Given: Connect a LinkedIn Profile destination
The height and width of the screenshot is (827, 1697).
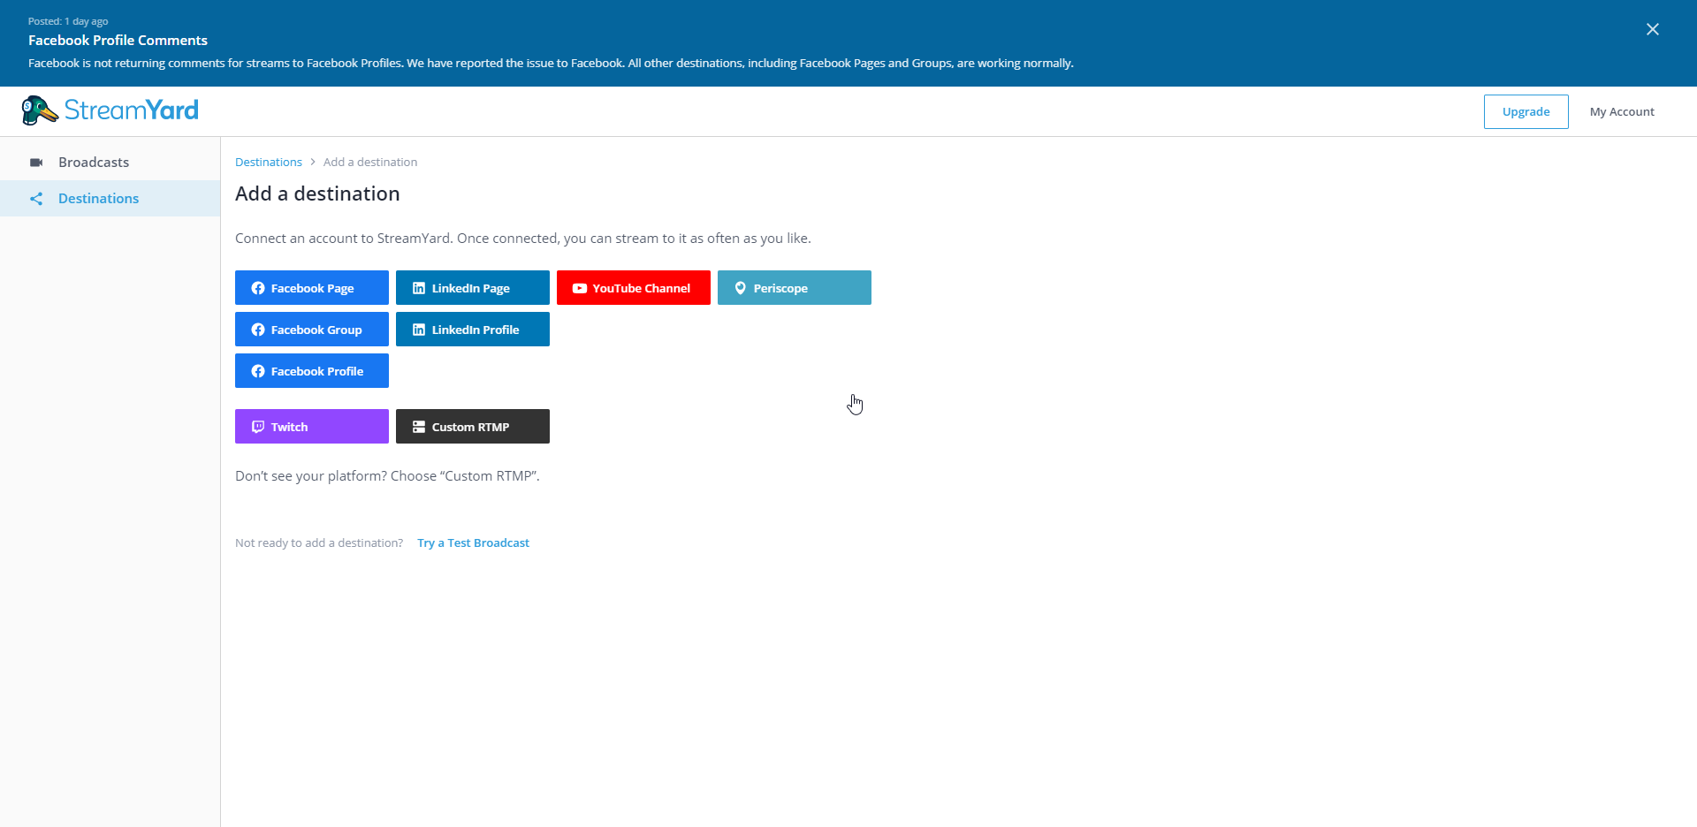Looking at the screenshot, I should tap(473, 330).
